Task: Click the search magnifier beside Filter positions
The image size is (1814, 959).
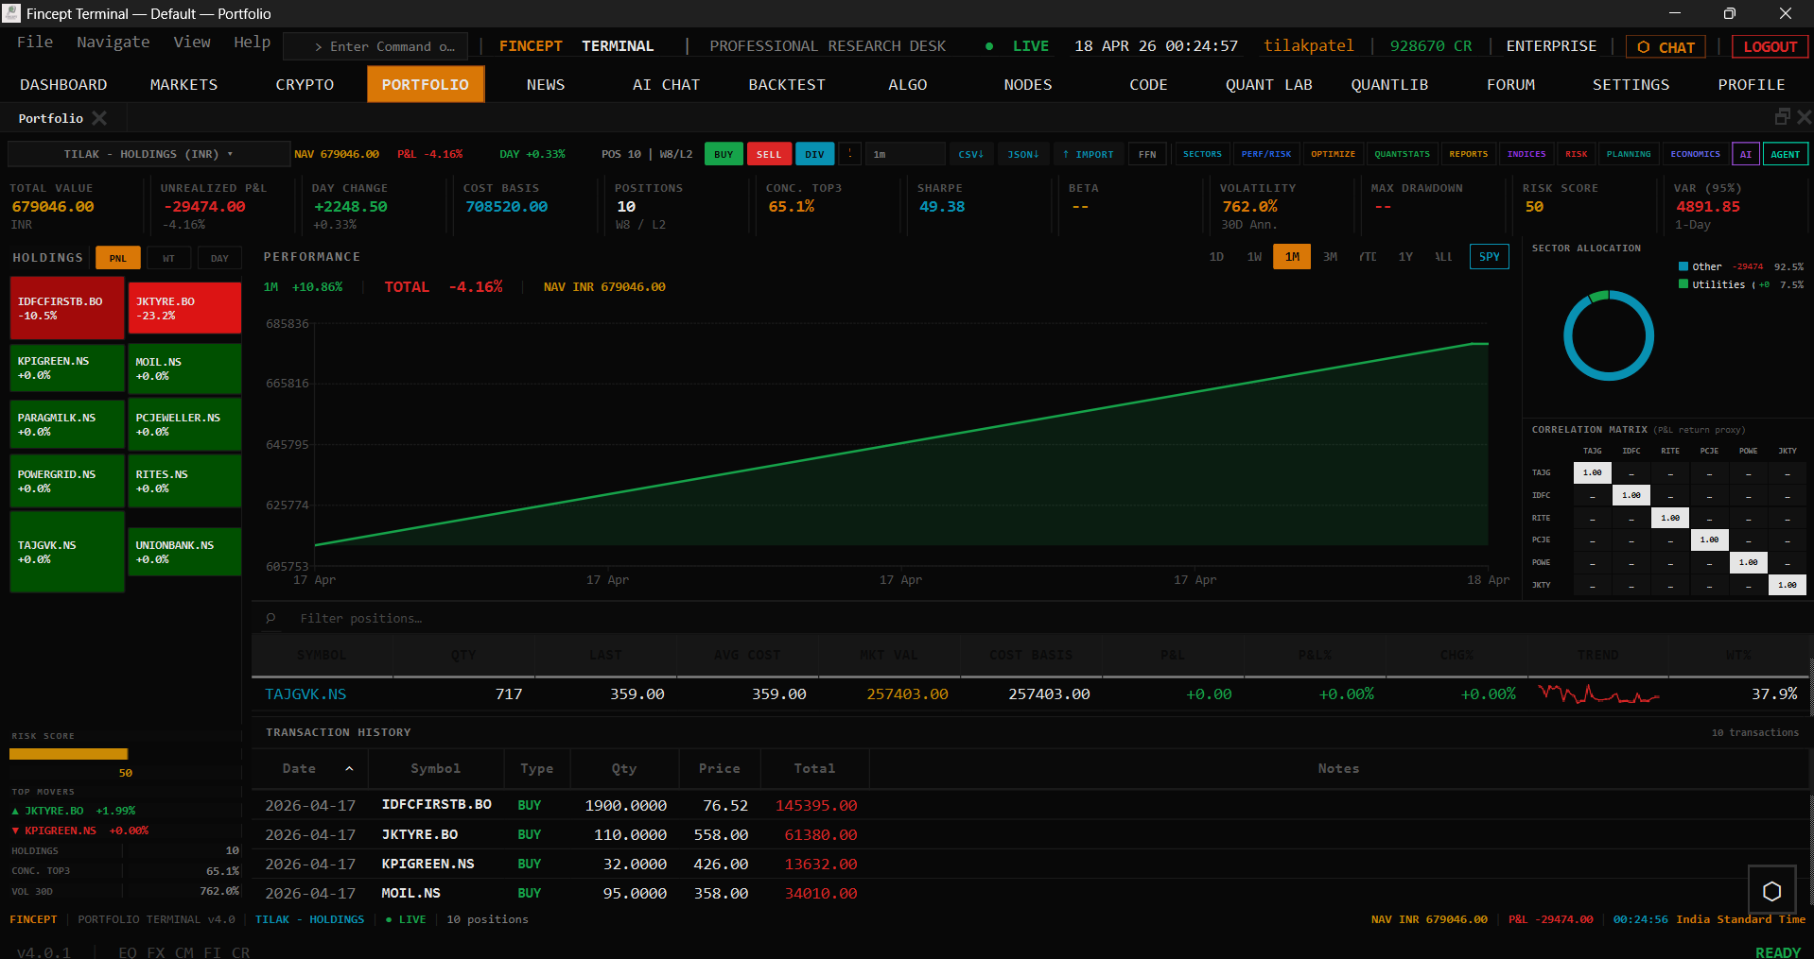Action: (270, 618)
